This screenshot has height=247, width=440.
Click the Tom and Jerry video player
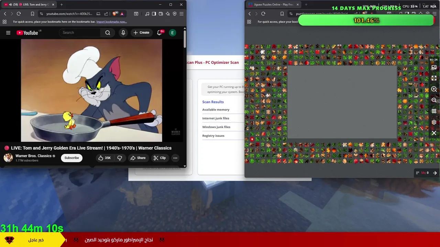click(91, 90)
